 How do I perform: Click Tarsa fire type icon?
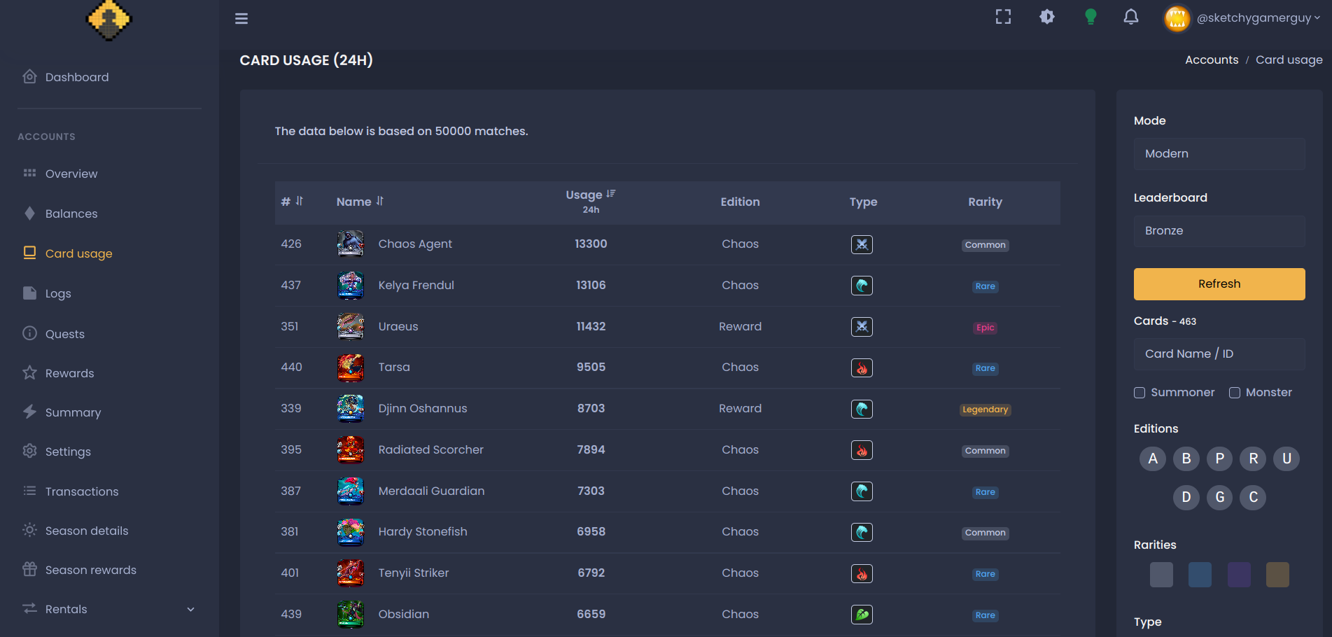pyautogui.click(x=862, y=368)
